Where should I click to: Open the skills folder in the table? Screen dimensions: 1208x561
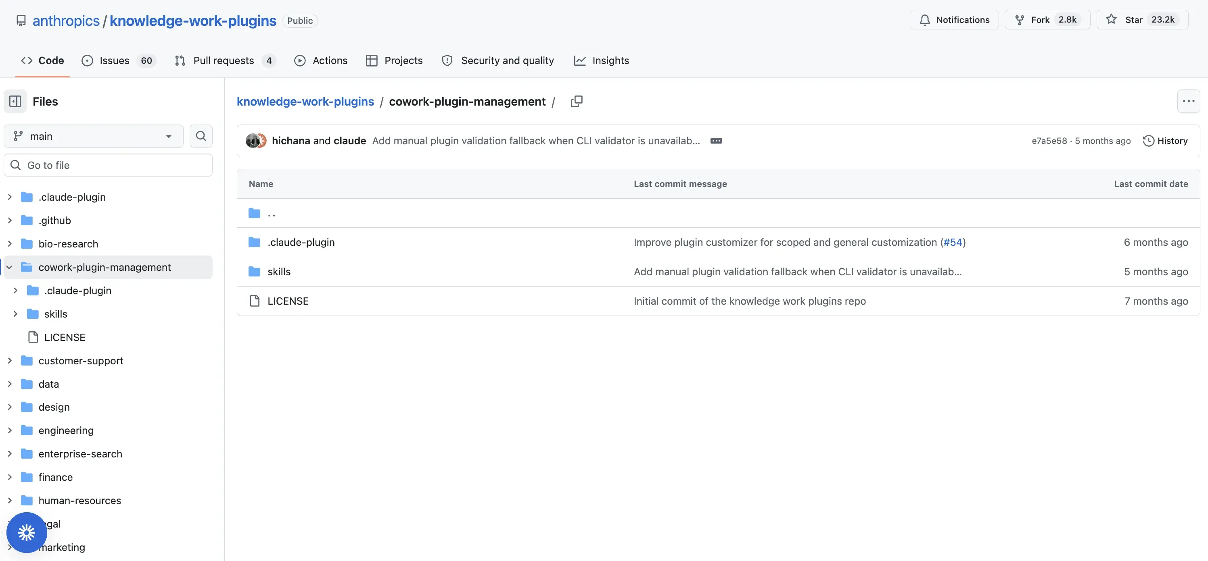pos(279,272)
